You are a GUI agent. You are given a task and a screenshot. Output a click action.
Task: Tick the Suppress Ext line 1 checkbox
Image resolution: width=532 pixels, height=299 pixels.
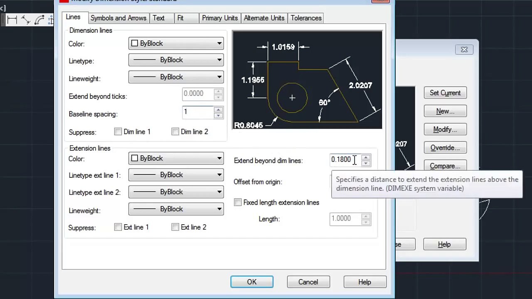point(118,227)
